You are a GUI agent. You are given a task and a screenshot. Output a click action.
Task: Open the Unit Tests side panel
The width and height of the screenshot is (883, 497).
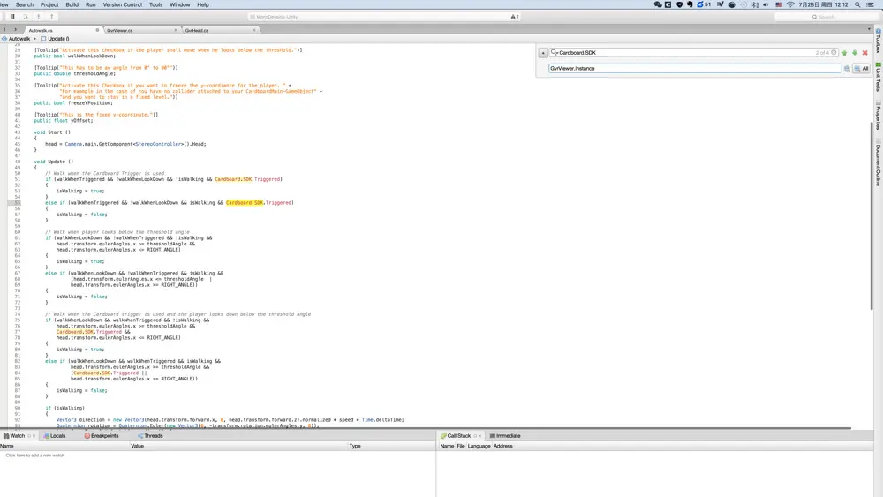pos(878,77)
